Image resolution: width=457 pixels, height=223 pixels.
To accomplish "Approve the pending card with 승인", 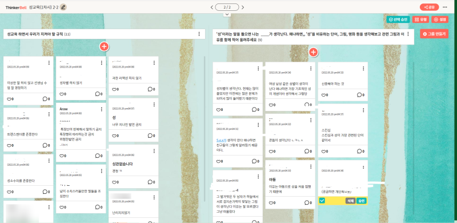I will 362,201.
